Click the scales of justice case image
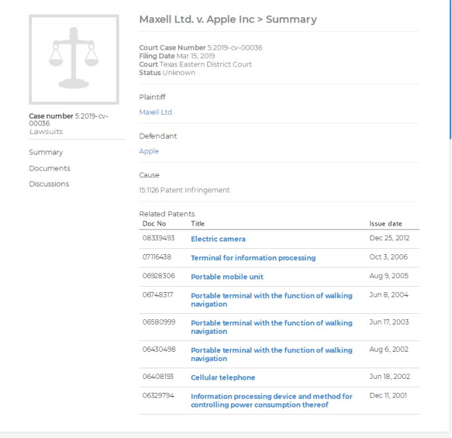The image size is (452, 438). pos(74,59)
